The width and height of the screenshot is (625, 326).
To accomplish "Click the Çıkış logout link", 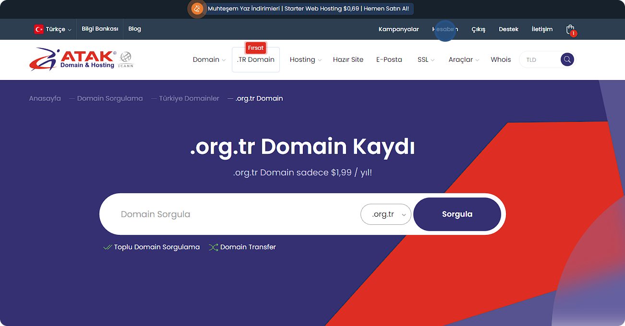I will [478, 29].
